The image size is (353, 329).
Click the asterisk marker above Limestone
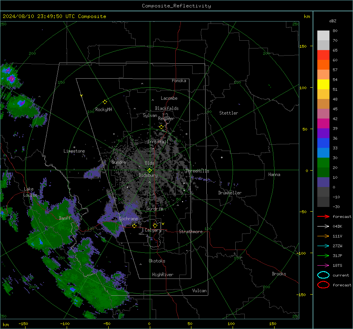[74, 147]
